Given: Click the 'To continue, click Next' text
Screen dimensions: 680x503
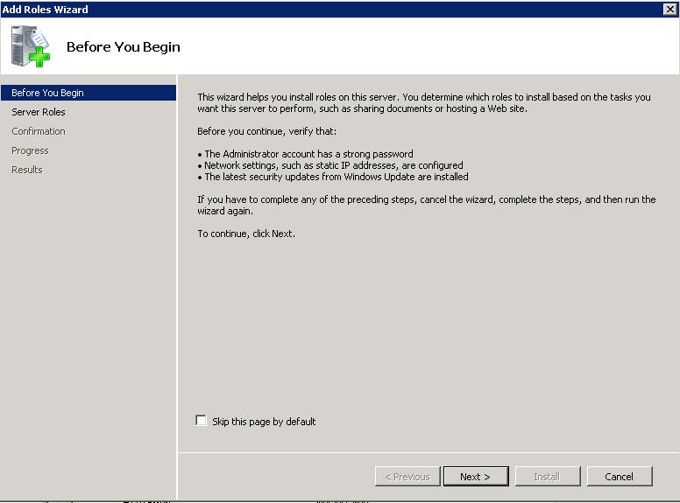Looking at the screenshot, I should [x=246, y=234].
